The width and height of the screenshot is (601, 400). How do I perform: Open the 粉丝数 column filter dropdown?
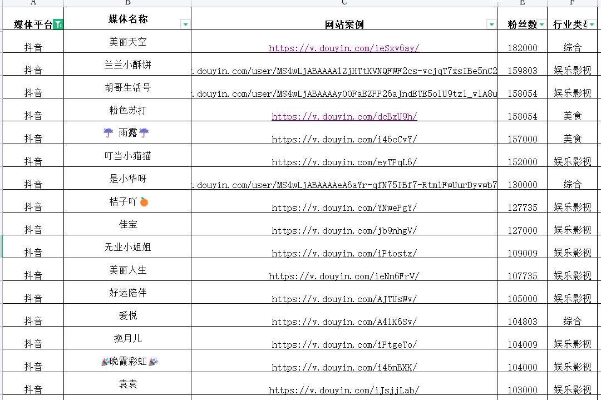541,24
